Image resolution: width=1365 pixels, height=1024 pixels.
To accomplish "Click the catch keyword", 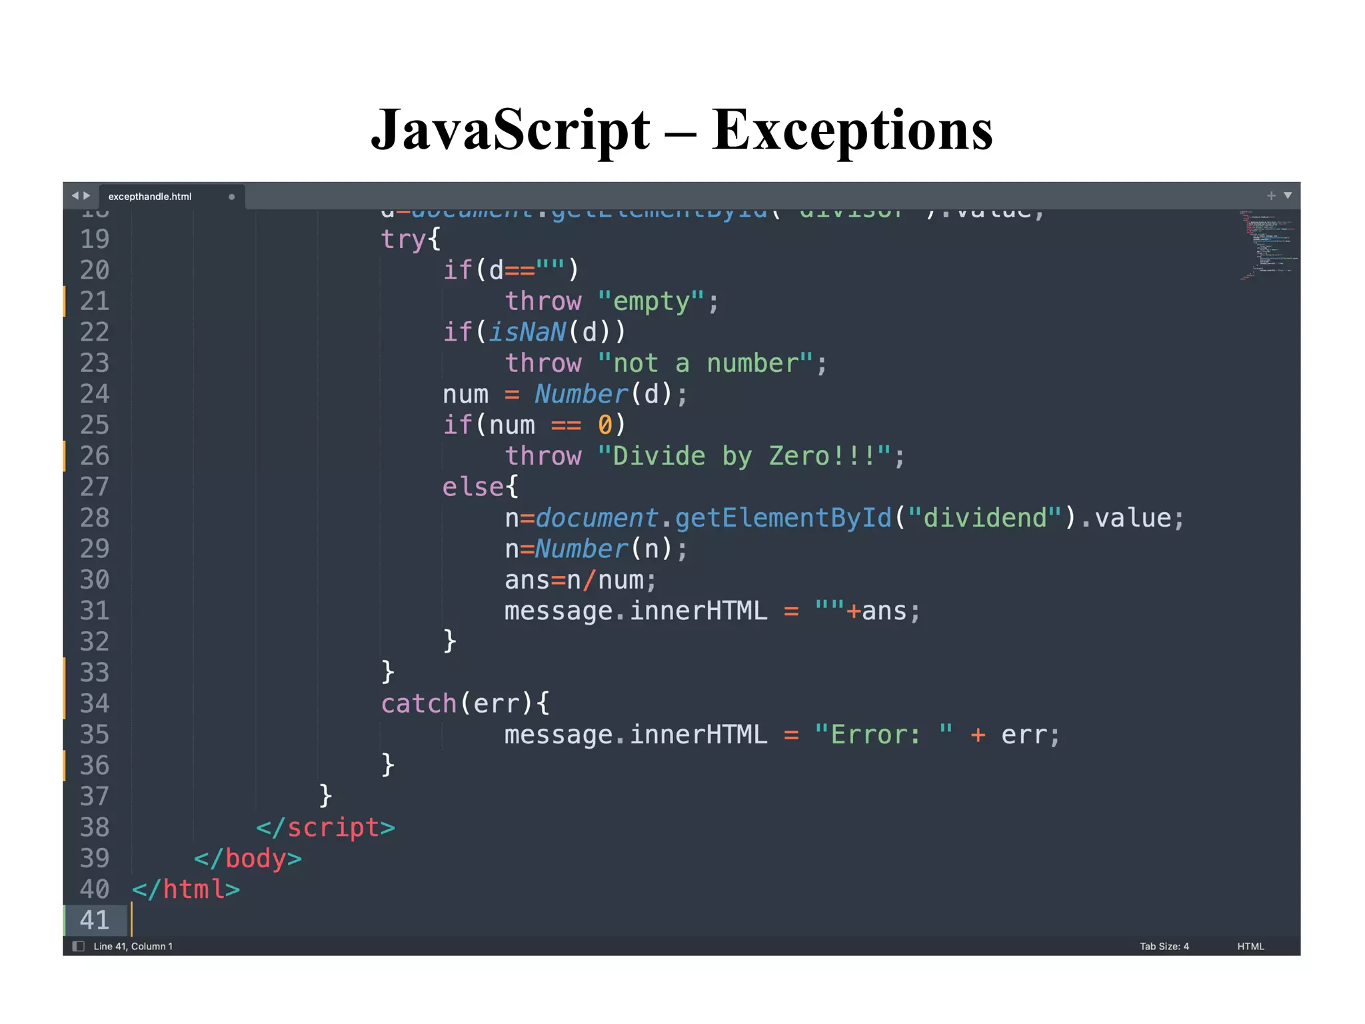I will (419, 703).
